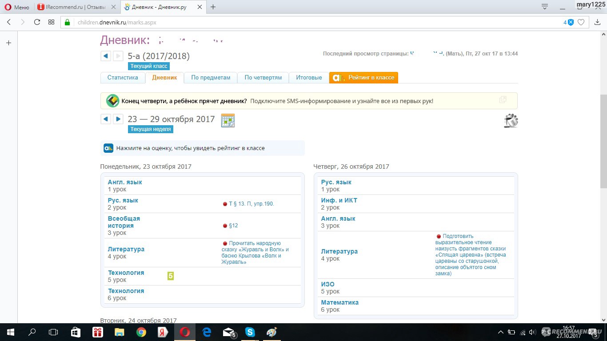Open the Математика lesson
Image resolution: width=607 pixels, height=341 pixels.
click(x=340, y=302)
